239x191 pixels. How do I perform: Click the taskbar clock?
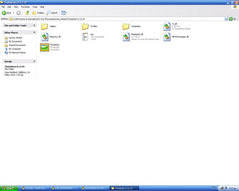233,188
